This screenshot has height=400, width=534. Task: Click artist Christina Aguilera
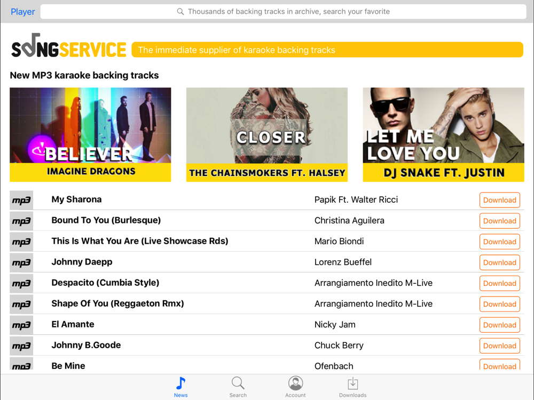tap(349, 221)
